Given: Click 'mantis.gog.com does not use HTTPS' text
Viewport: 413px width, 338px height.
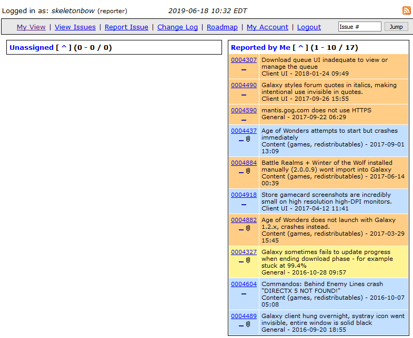Looking at the screenshot, I should [316, 110].
